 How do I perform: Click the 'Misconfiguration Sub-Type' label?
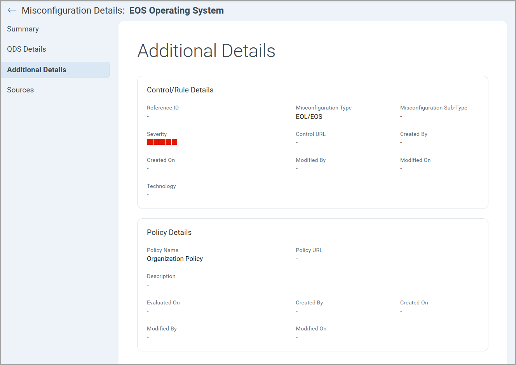tap(434, 108)
